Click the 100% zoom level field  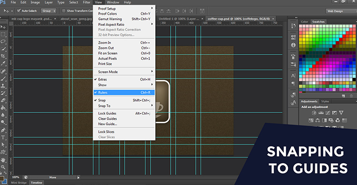click(x=16, y=177)
